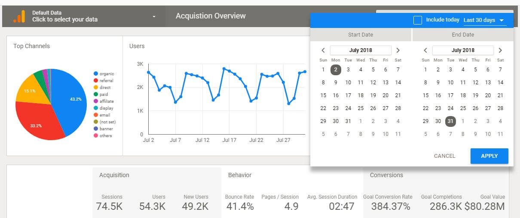Viewport: 520px width, 218px height.
Task: Go to previous month in End Date calendar
Action: tap(425, 50)
